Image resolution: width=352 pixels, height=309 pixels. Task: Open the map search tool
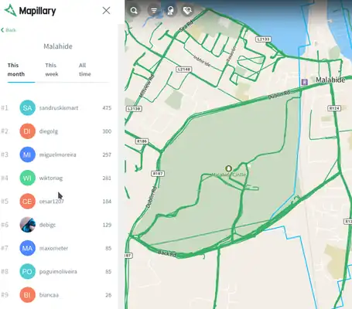pyautogui.click(x=134, y=11)
